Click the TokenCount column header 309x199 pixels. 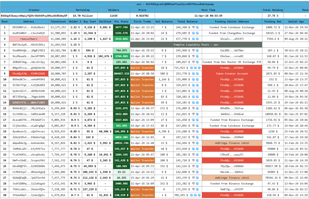(58, 22)
